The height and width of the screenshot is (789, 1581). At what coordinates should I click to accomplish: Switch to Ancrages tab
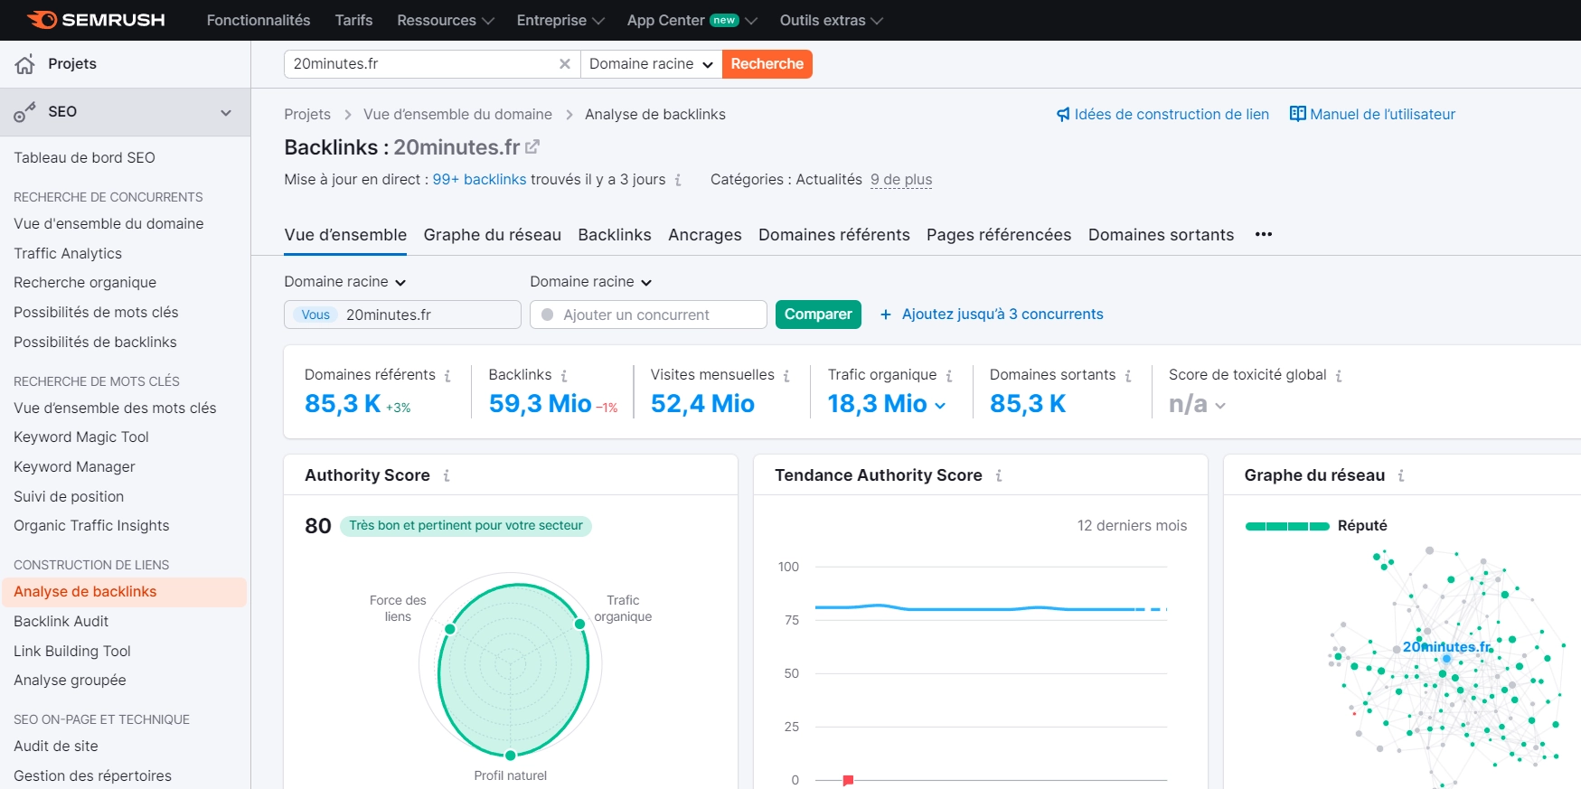pyautogui.click(x=705, y=235)
